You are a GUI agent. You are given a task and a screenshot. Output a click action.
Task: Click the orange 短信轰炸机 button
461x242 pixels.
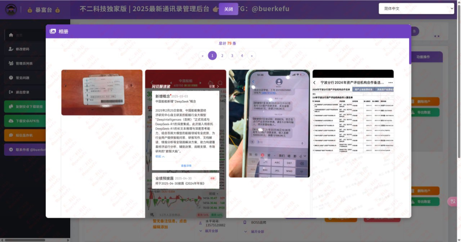tap(25, 135)
